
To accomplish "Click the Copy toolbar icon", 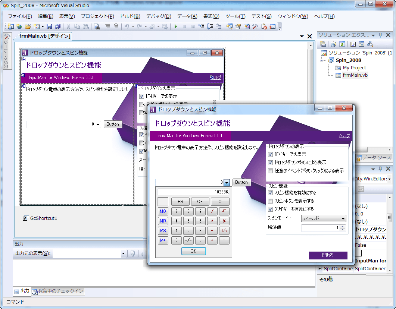I will click(x=77, y=26).
